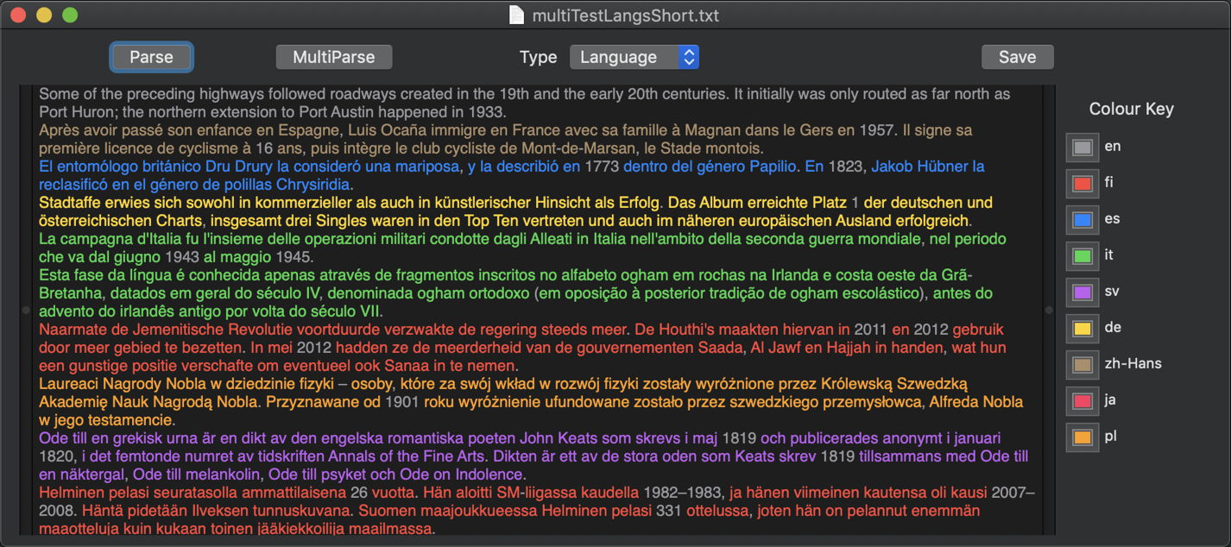Open the Type Language dropdown
1231x547 pixels.
[x=634, y=57]
